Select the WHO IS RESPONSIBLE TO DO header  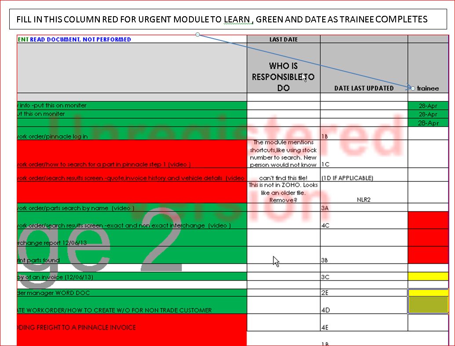(x=283, y=77)
